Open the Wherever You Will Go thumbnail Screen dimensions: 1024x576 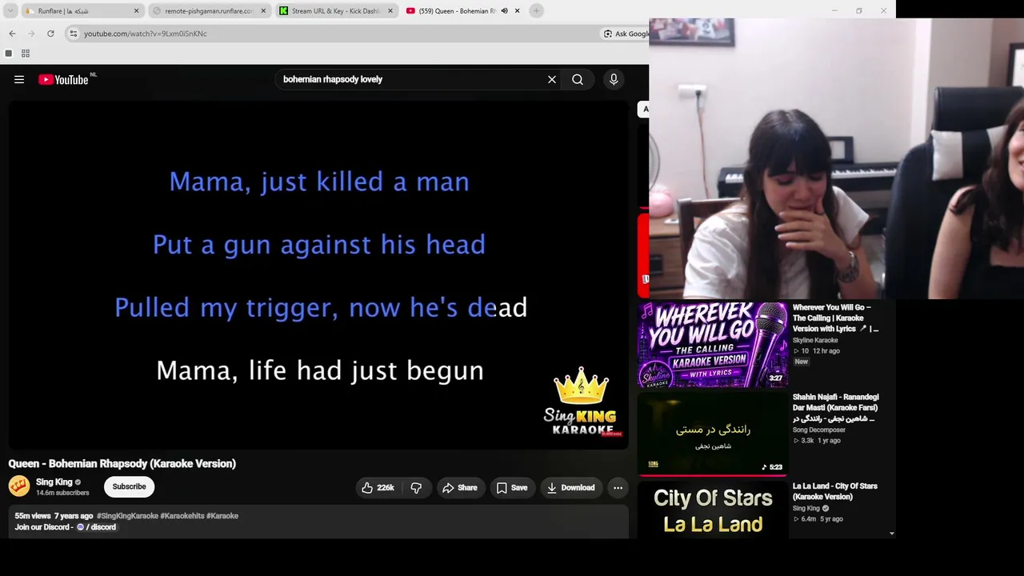click(713, 345)
